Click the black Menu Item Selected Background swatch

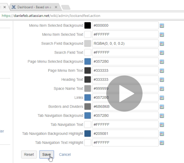pyautogui.click(x=87, y=26)
